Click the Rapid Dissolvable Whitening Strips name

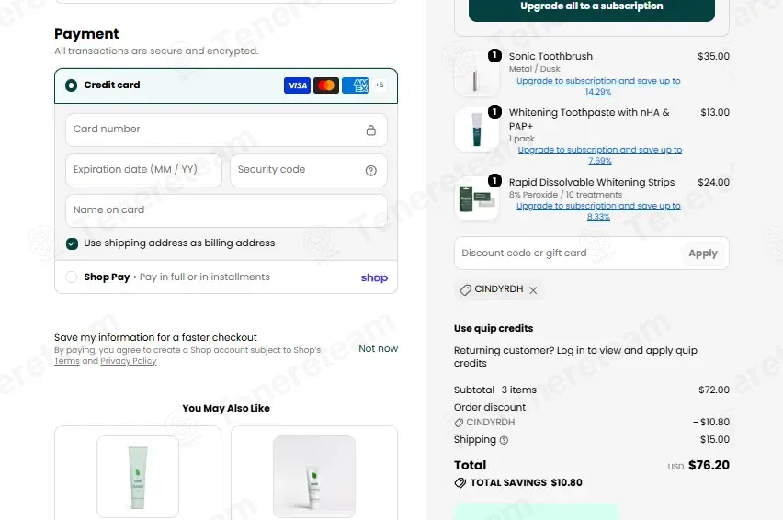[592, 182]
